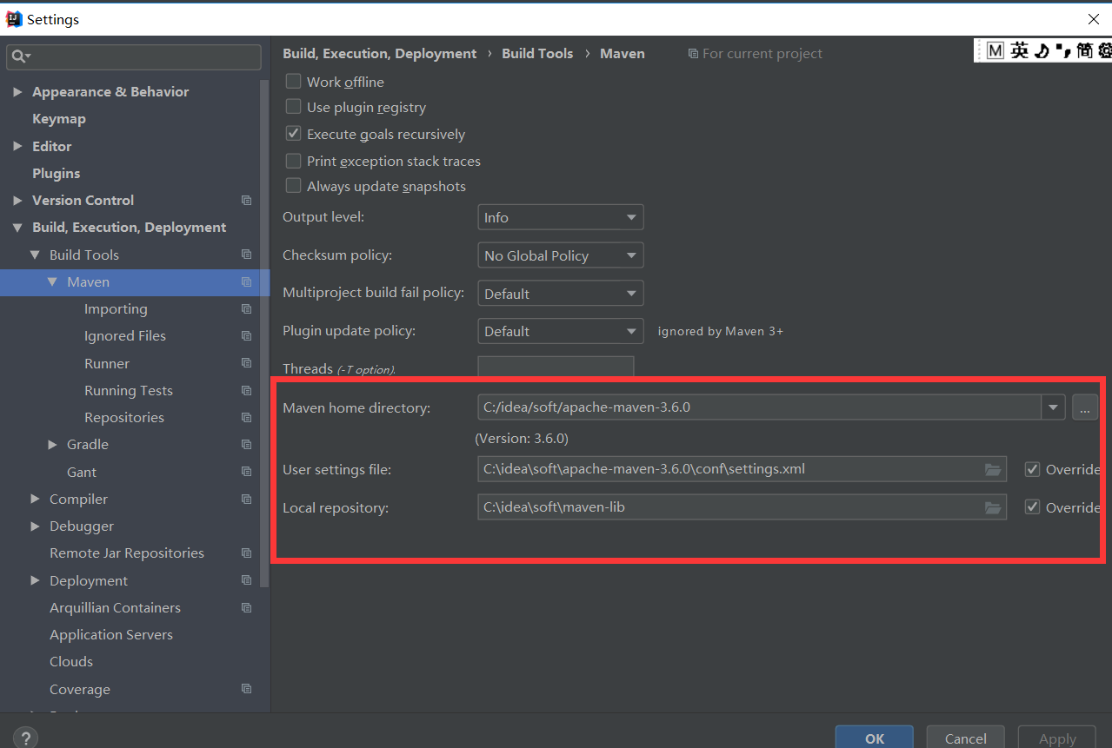
Task: Select Clouds in settings tree
Action: [71, 662]
